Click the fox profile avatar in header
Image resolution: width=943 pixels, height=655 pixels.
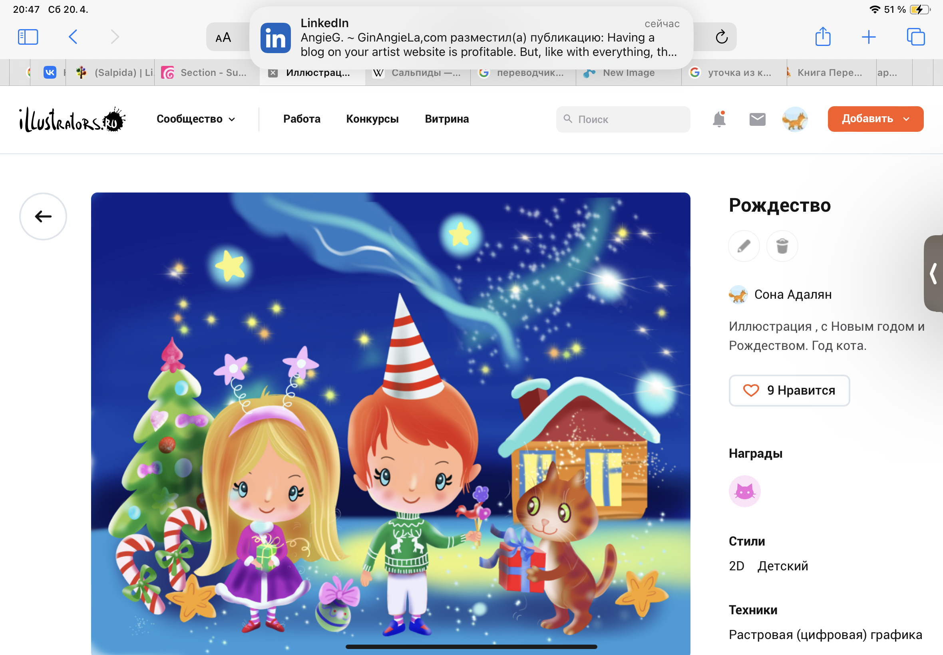794,119
